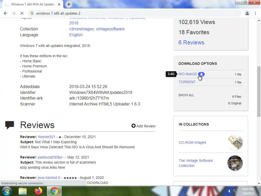Click the Google icon in the address bar

[32, 13]
